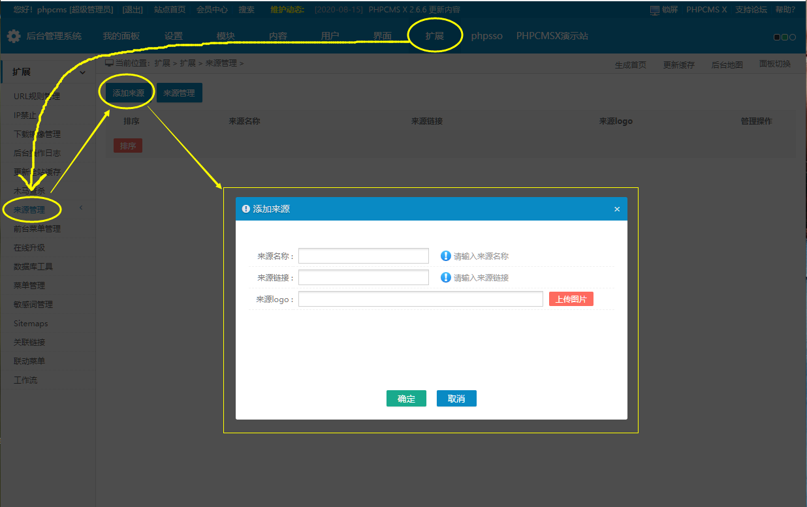Click the 更新缓存 link
The width and height of the screenshot is (807, 507).
point(679,65)
